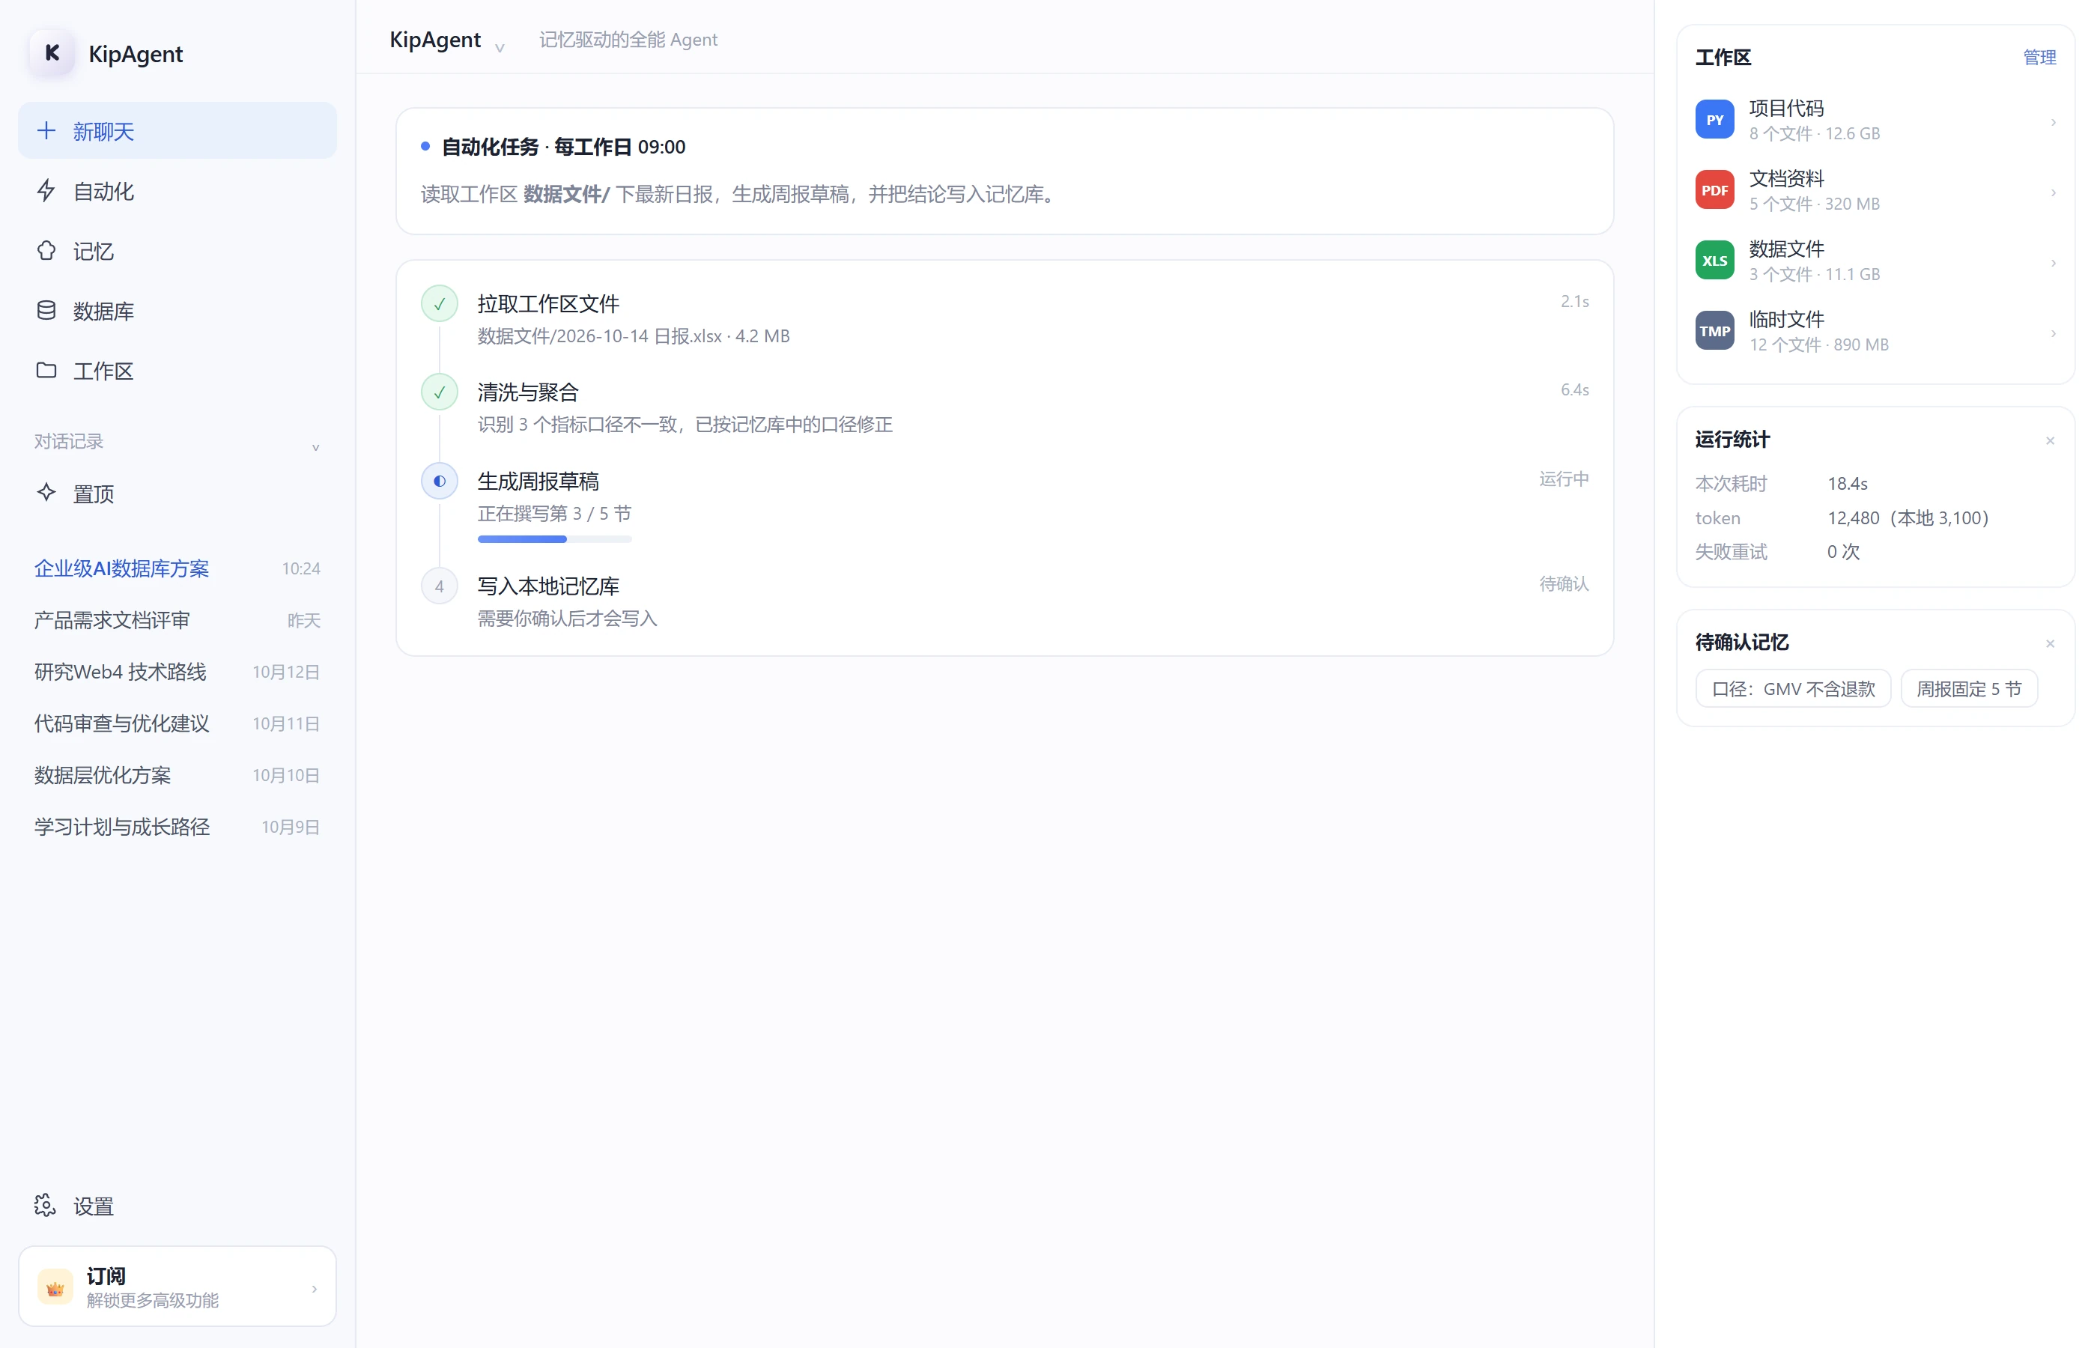Open the 代码审查与优化建议 conversation
The image size is (2097, 1348).
point(177,723)
